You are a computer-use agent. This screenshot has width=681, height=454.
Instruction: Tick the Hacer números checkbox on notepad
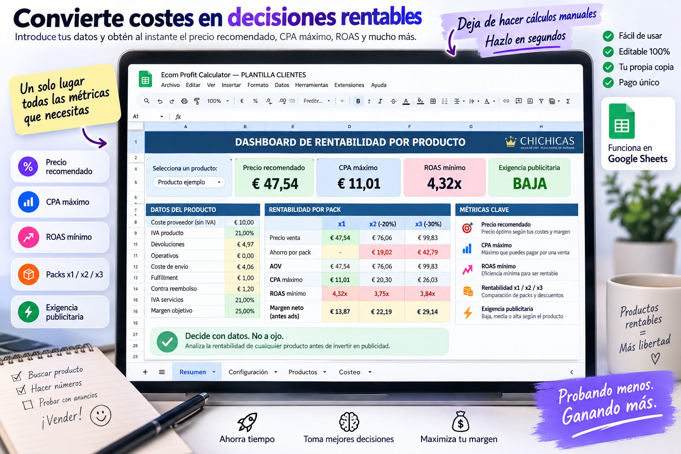point(21,390)
